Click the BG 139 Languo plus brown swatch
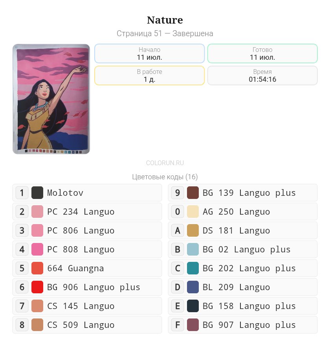The image size is (330, 357). [193, 193]
